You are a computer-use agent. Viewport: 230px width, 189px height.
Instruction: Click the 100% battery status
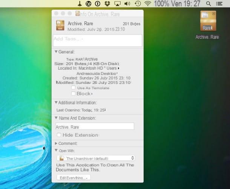161,3
